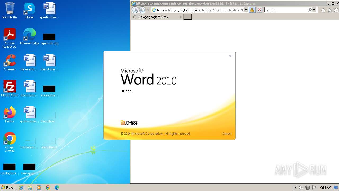Open the network tray icon
The image size is (339, 191).
307,188
